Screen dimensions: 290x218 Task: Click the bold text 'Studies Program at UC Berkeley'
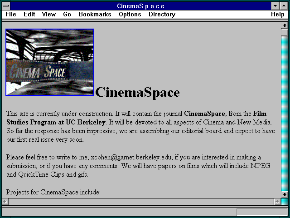point(56,122)
